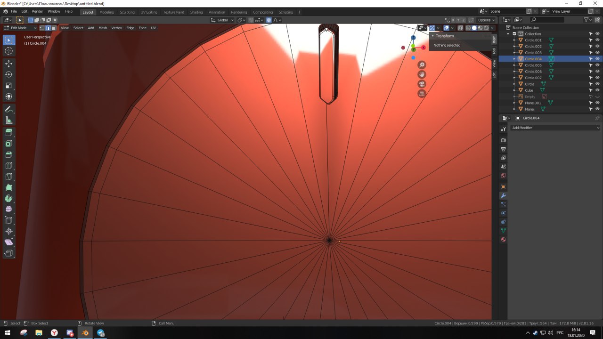The height and width of the screenshot is (339, 603).
Task: Select the Rip Region tool
Action: tap(8, 253)
